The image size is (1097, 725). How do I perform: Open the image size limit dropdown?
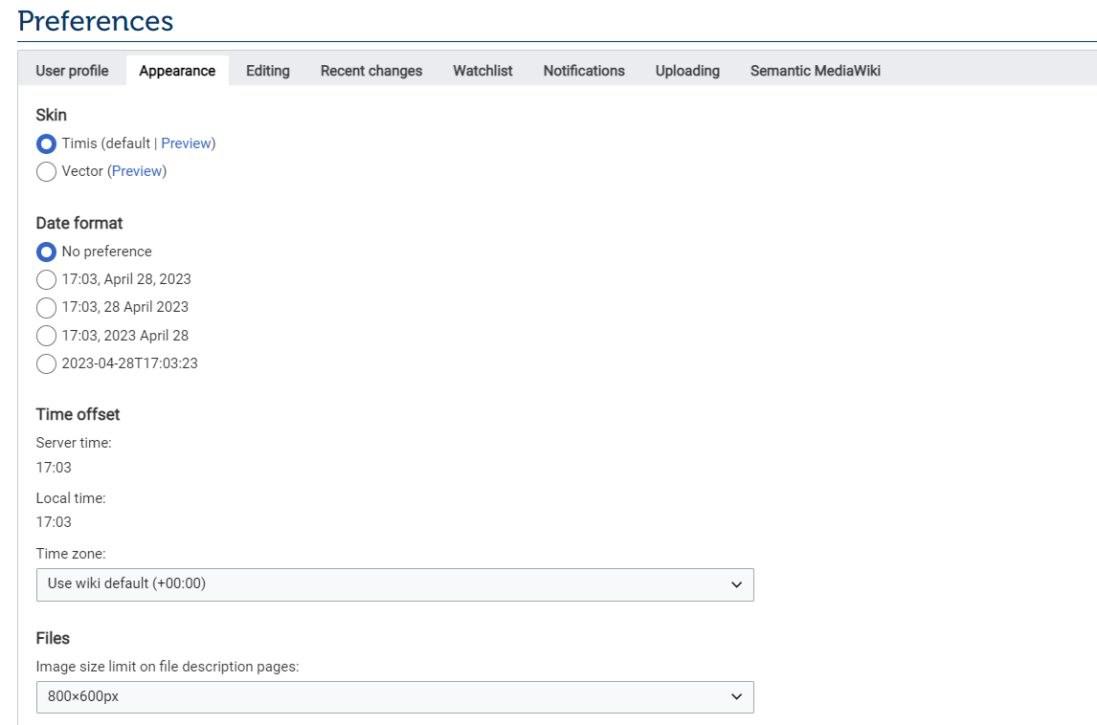pyautogui.click(x=394, y=697)
